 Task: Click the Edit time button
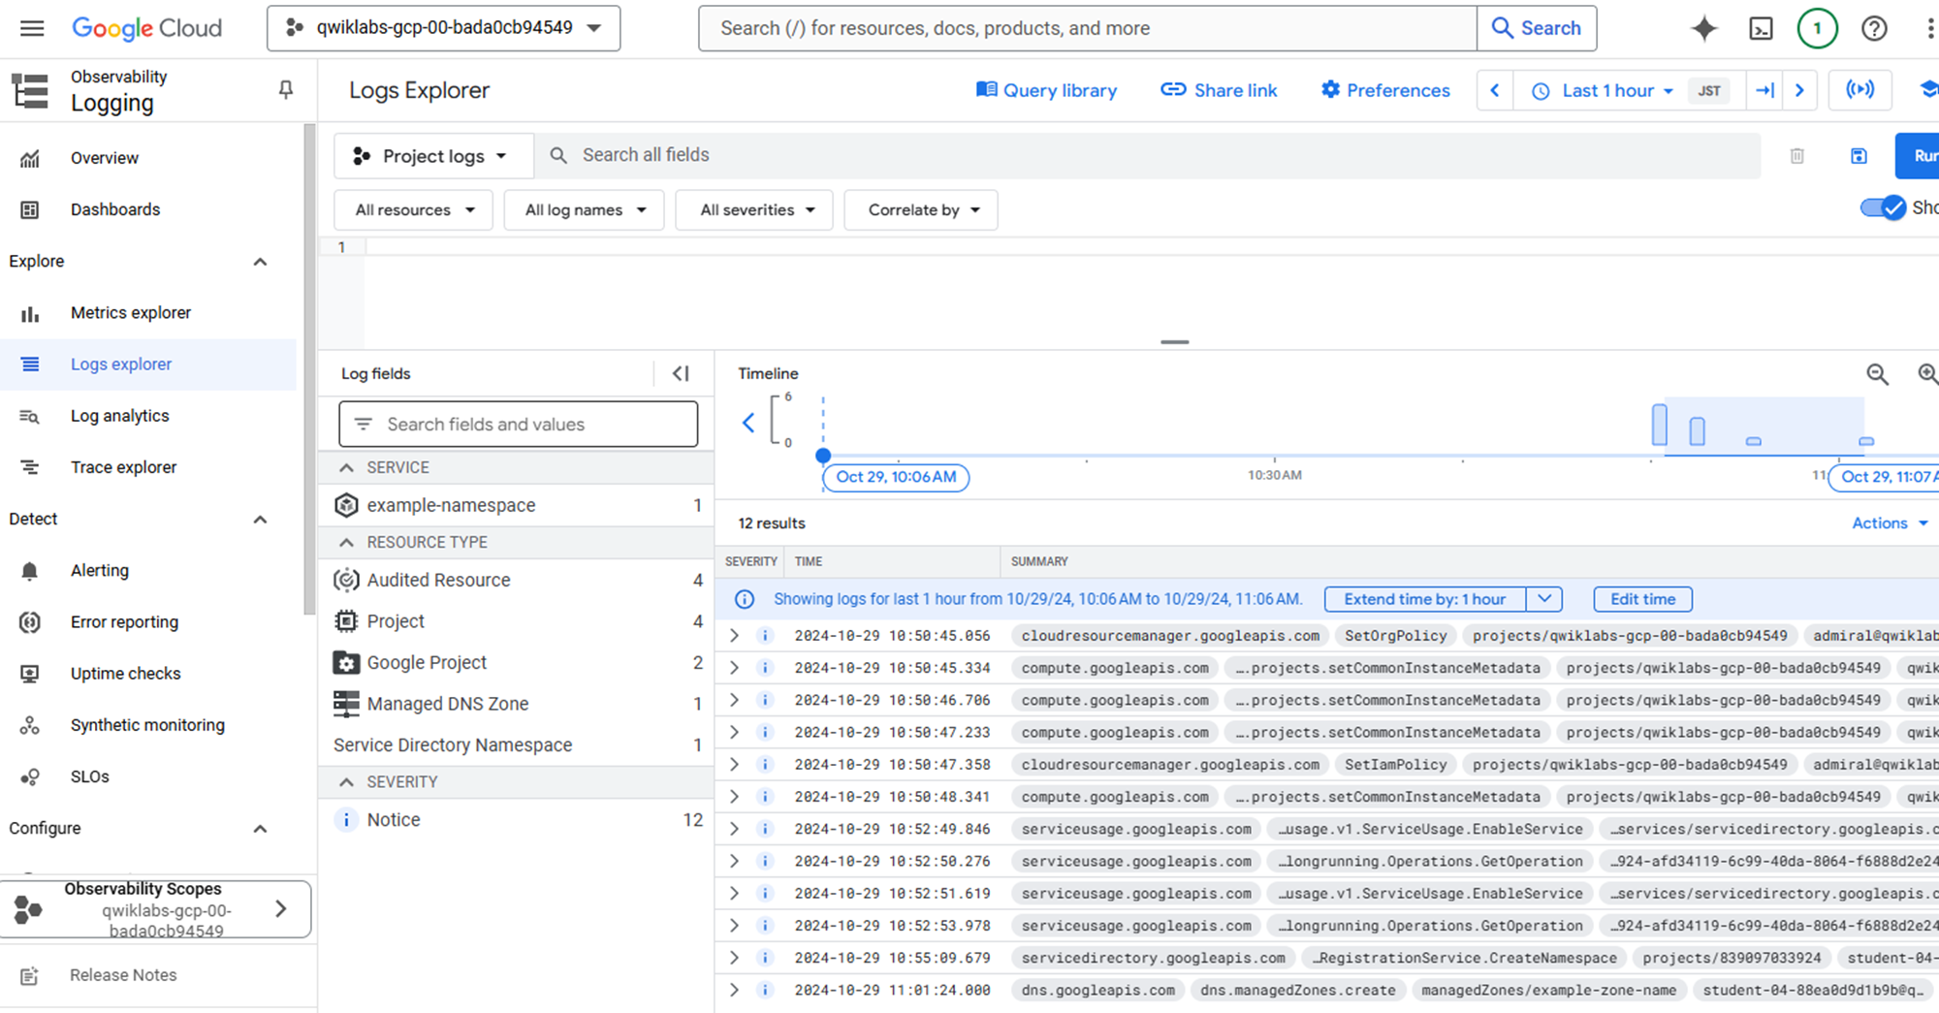(1642, 599)
